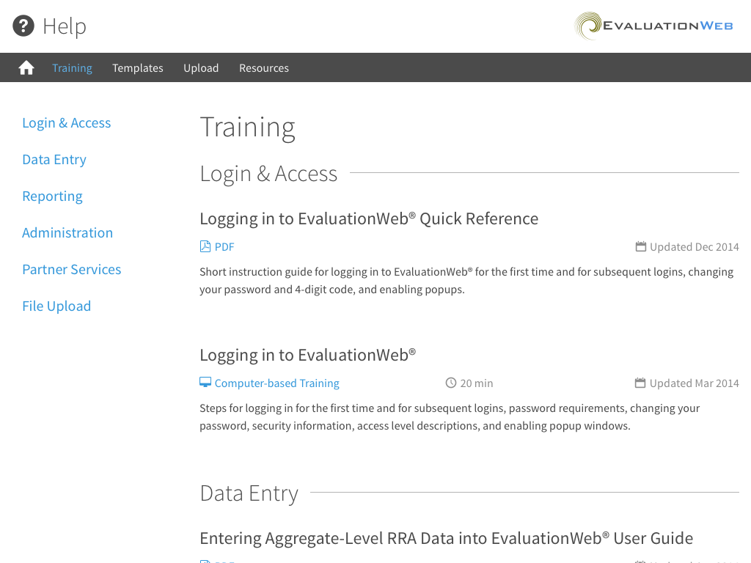Click 'Logging in to EvaluationWeb® Quick Reference' title
751x563 pixels.
click(x=369, y=218)
